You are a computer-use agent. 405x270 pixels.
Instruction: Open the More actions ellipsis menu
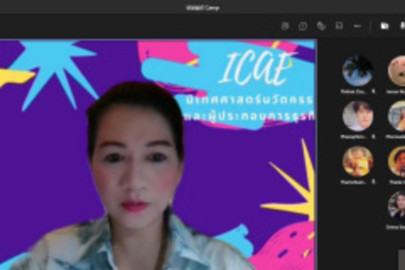(x=358, y=26)
